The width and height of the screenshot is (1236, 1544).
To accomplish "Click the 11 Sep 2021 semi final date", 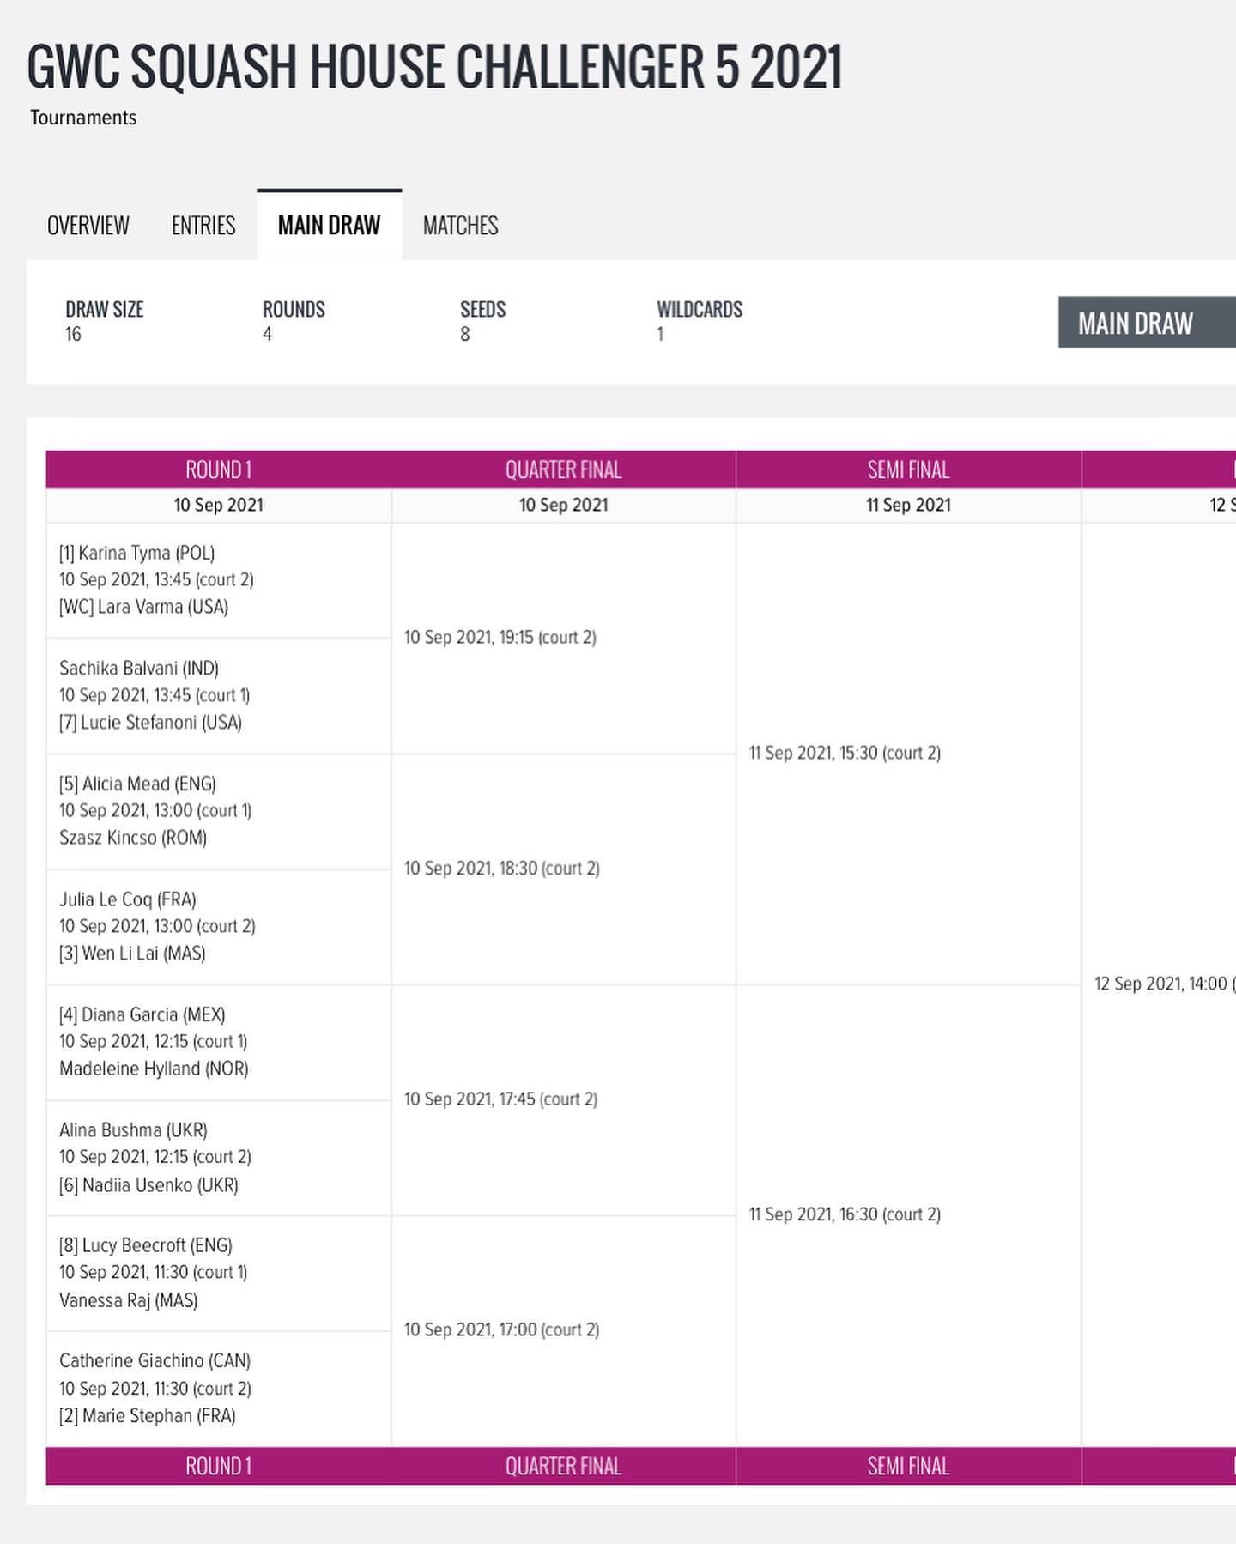I will (908, 505).
